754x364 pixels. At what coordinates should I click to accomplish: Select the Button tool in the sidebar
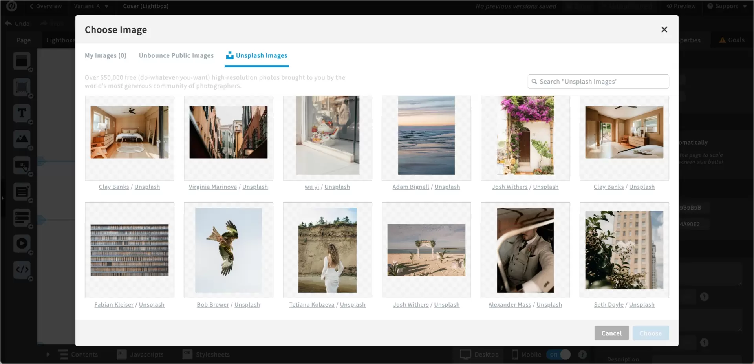tap(22, 166)
